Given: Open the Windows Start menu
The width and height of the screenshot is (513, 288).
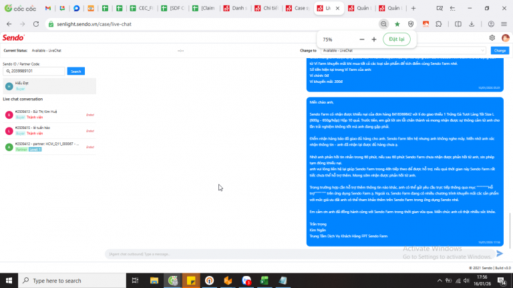Looking at the screenshot, I should point(9,281).
